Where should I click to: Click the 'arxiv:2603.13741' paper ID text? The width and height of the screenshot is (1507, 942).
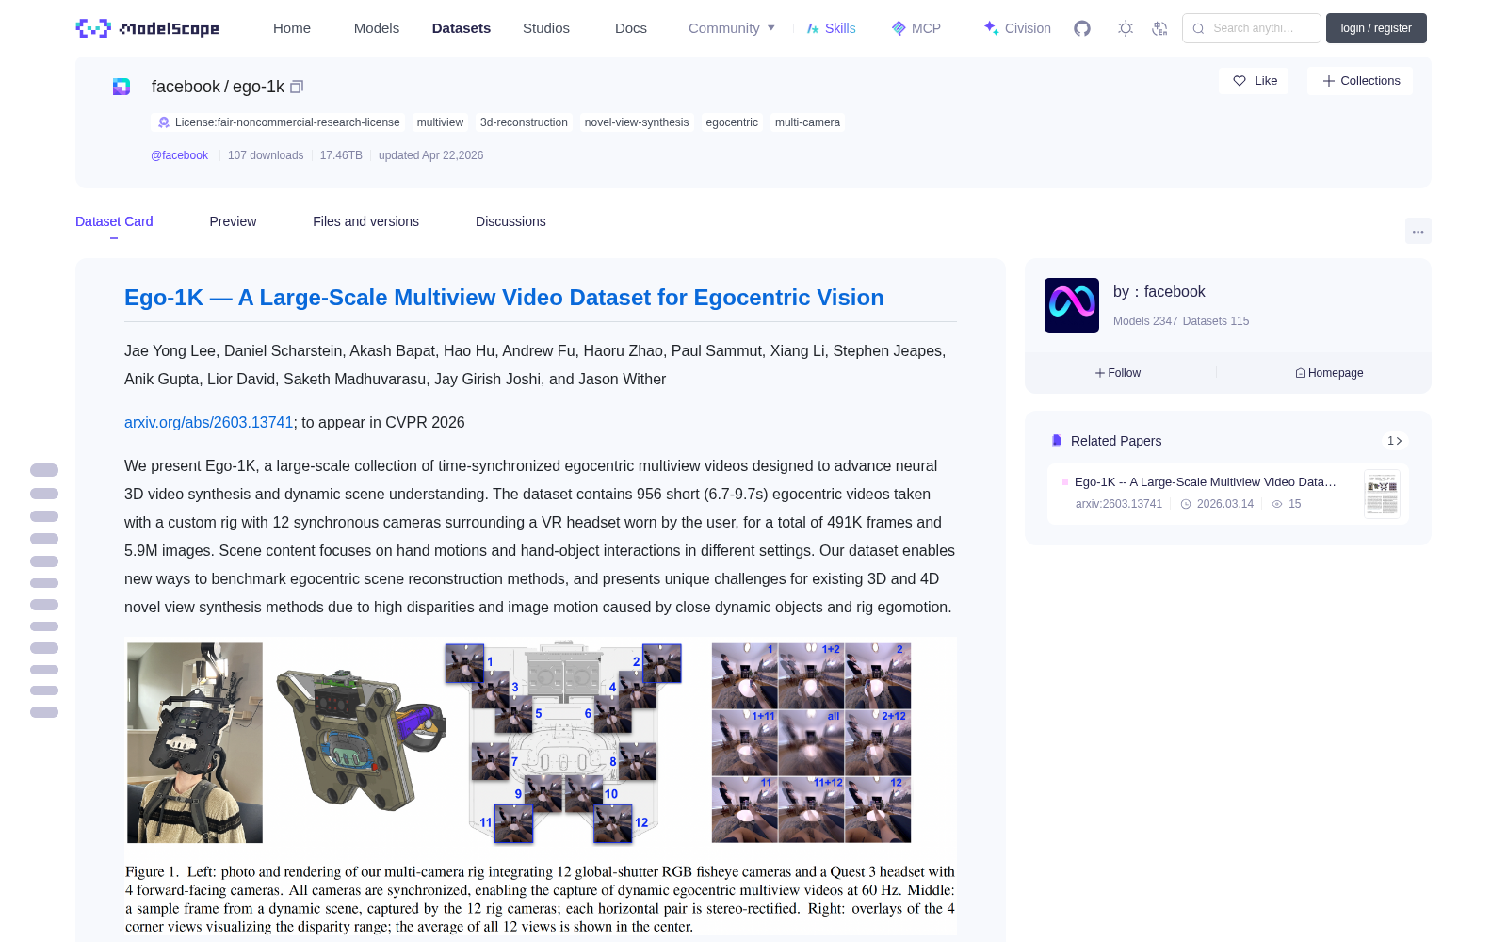1119,504
